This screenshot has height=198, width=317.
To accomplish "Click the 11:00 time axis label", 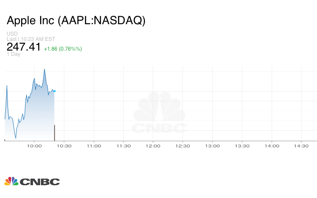I will coord(94,146).
